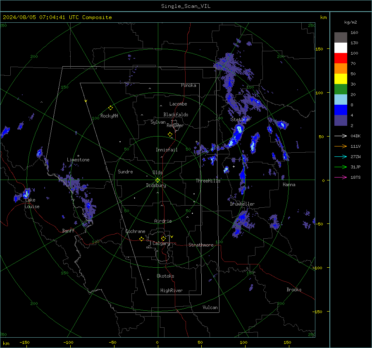Viewport: 372px width, 348px height.
Task: Click the Vulcan town label
Action: click(210, 307)
